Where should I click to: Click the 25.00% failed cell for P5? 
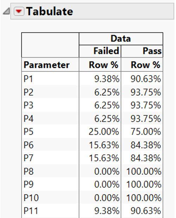tap(104, 132)
